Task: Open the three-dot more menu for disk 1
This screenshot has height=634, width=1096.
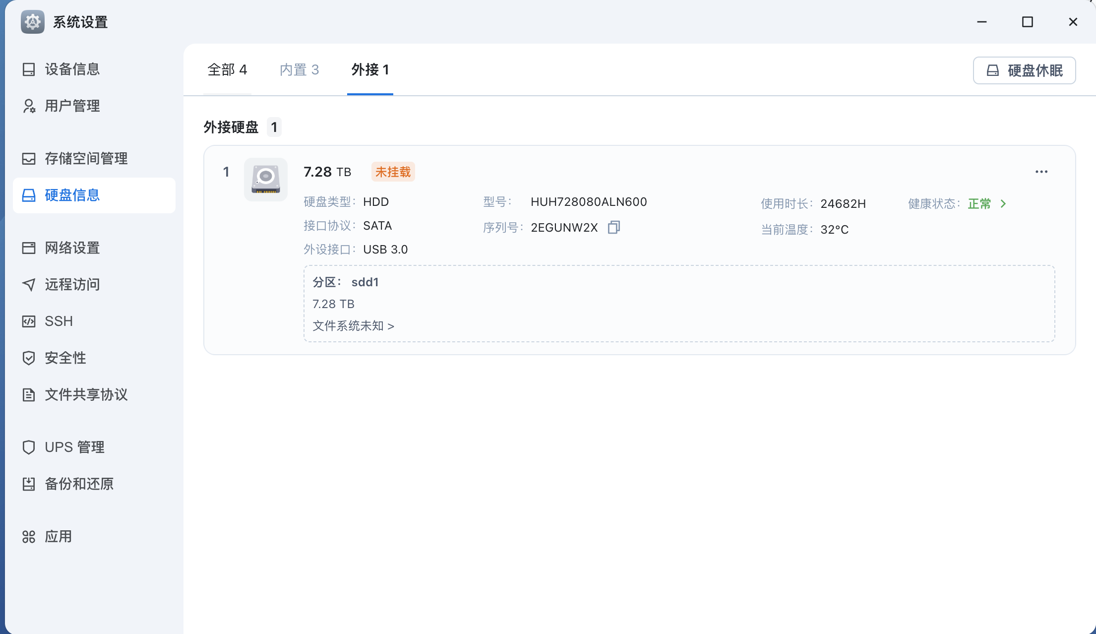Action: click(x=1041, y=172)
